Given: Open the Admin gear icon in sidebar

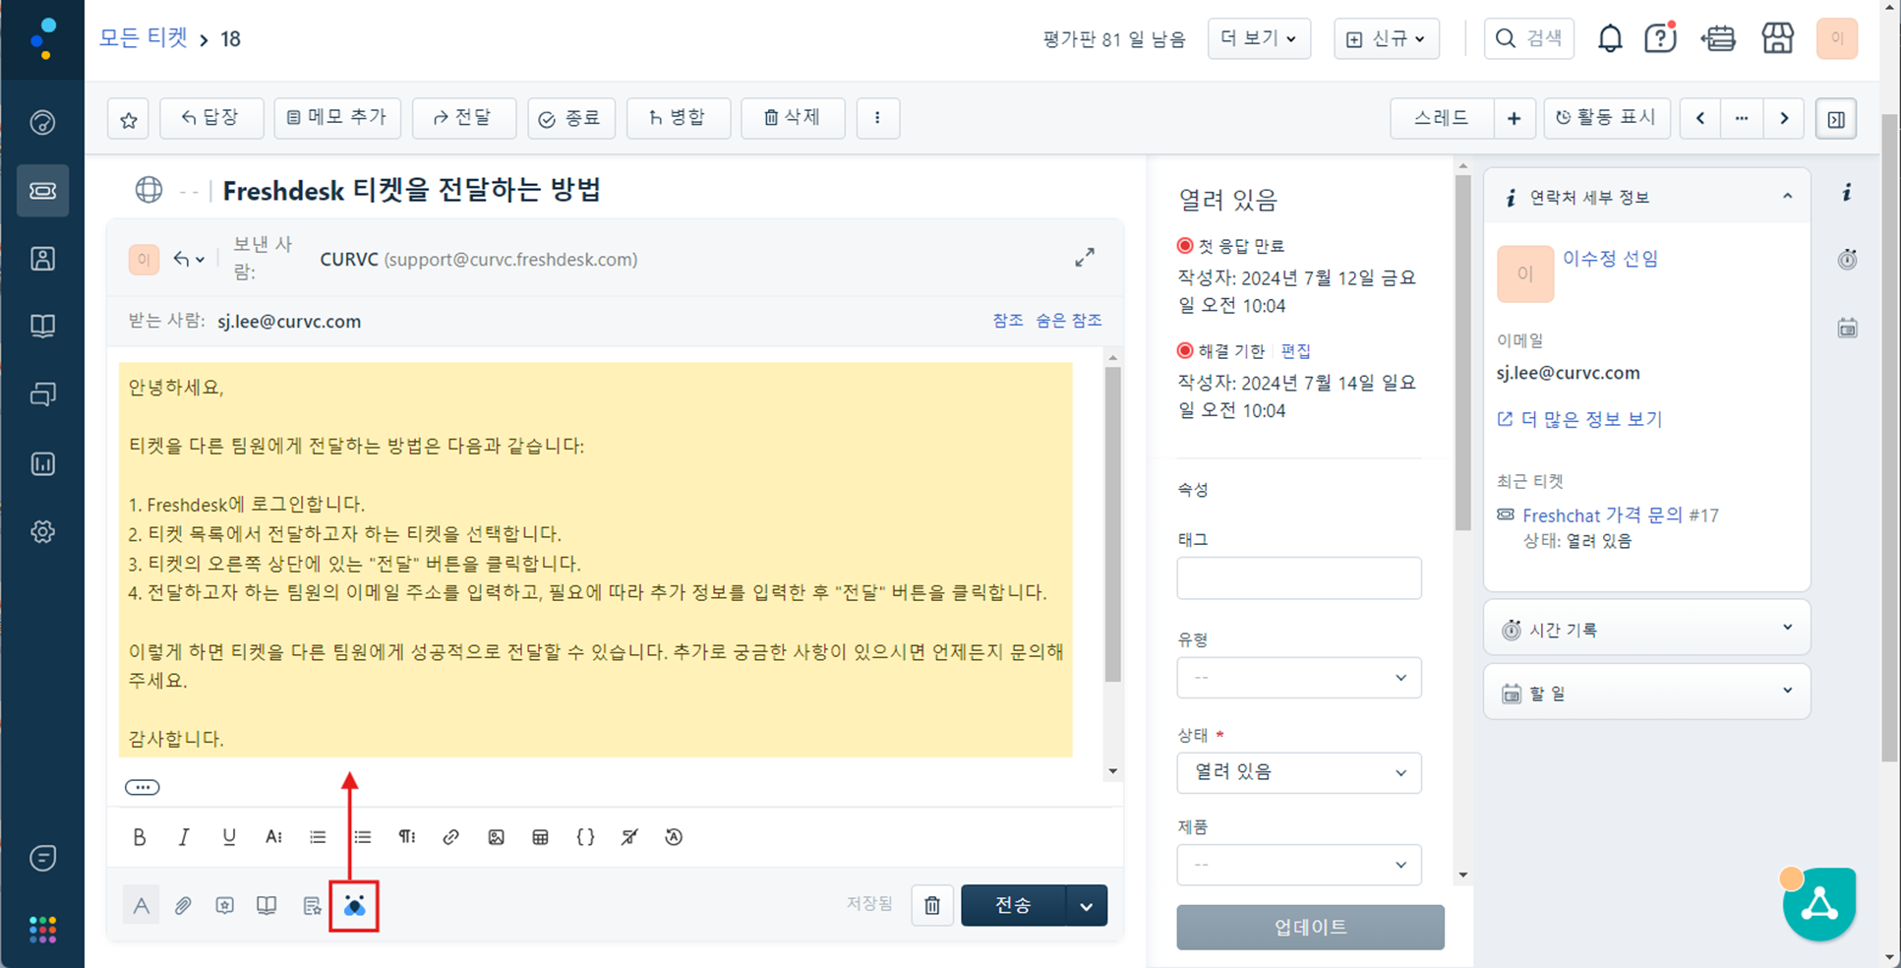Looking at the screenshot, I should (x=42, y=532).
